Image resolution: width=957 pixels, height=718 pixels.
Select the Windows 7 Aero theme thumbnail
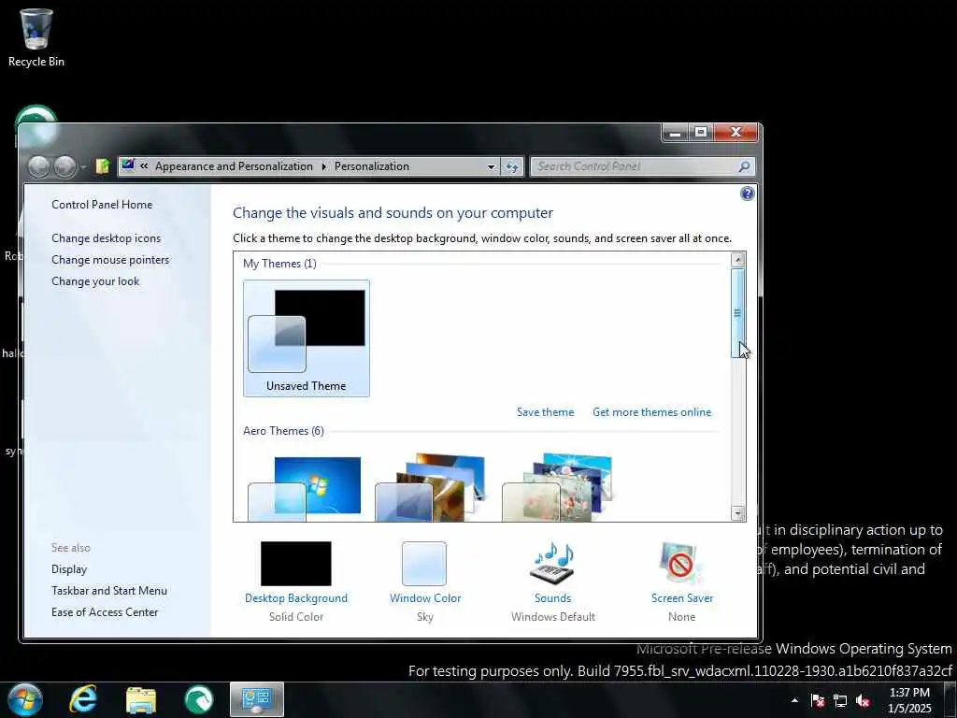(x=305, y=488)
